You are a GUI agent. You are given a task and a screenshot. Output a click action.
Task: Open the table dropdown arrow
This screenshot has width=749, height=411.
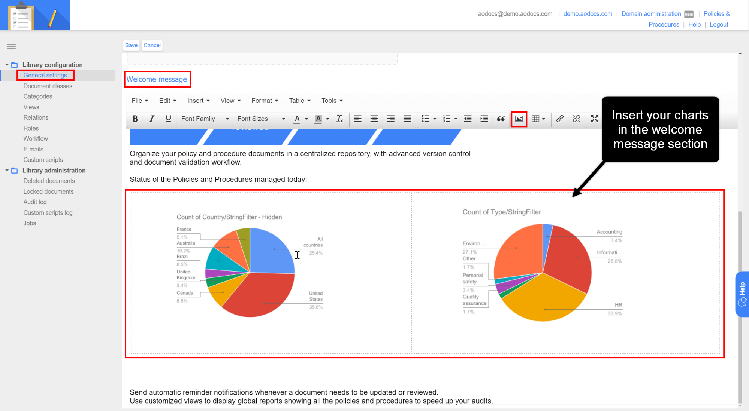[544, 119]
